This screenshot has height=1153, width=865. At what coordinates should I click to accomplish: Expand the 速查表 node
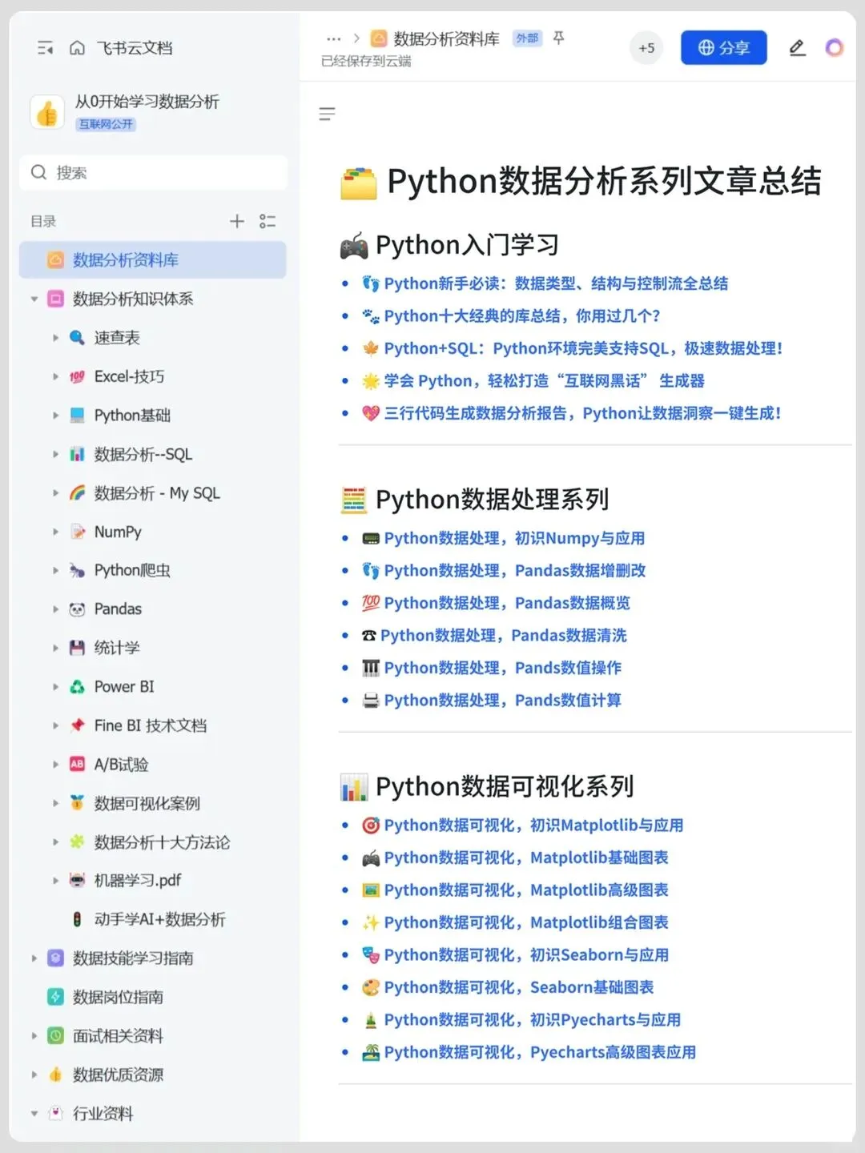[x=55, y=338]
